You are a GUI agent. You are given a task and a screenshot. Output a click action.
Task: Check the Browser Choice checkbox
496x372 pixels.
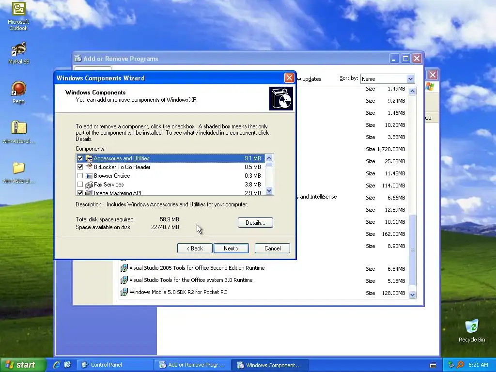[x=80, y=175]
